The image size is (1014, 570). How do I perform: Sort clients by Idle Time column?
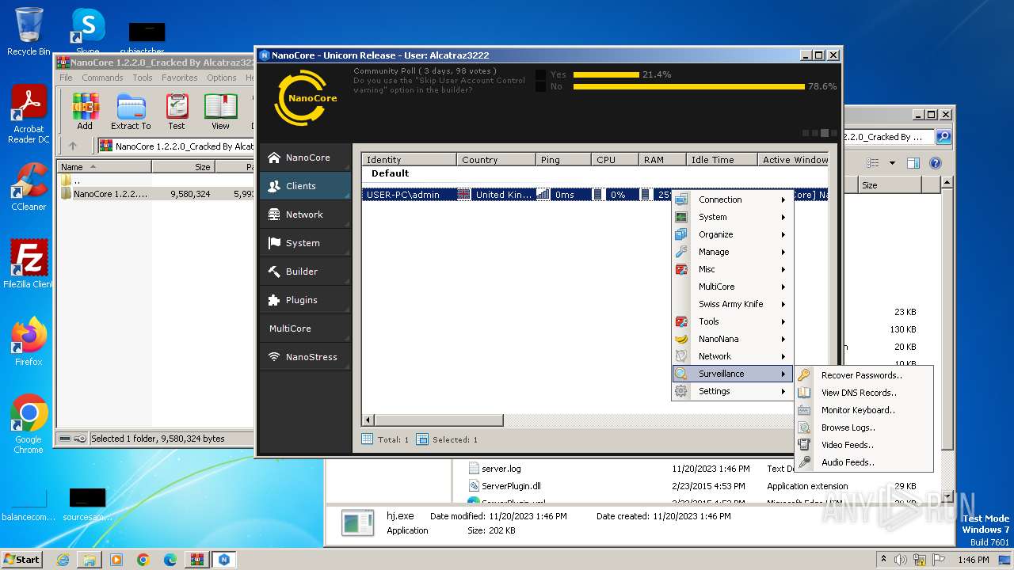[722, 159]
